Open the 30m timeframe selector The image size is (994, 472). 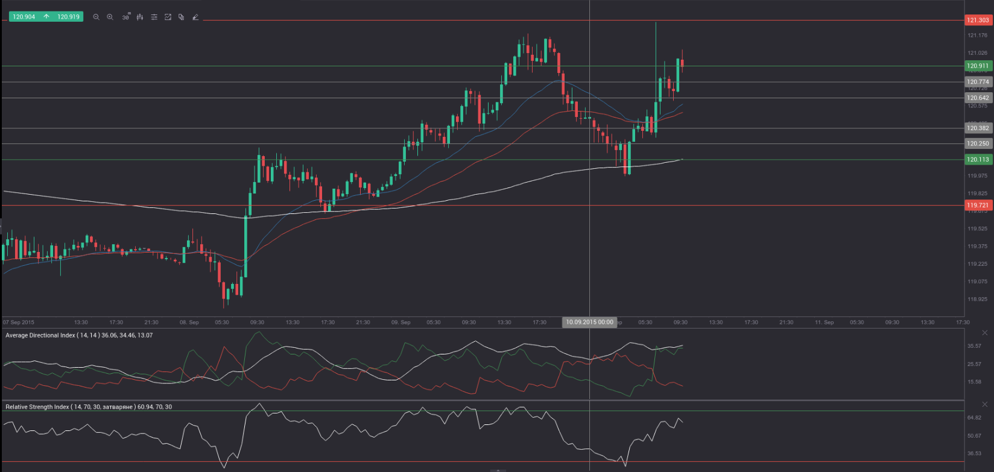click(x=125, y=17)
